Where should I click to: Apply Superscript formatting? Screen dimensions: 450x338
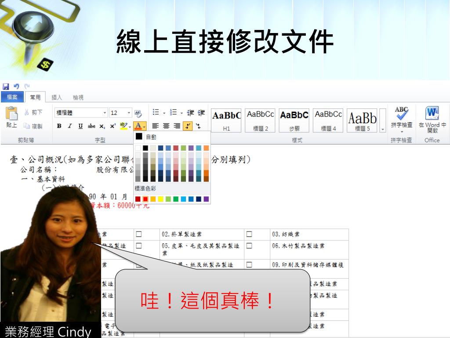pyautogui.click(x=113, y=126)
